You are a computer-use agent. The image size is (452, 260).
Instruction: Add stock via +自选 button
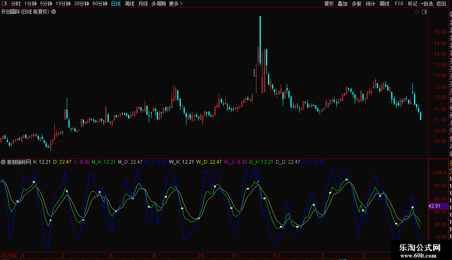(427, 4)
